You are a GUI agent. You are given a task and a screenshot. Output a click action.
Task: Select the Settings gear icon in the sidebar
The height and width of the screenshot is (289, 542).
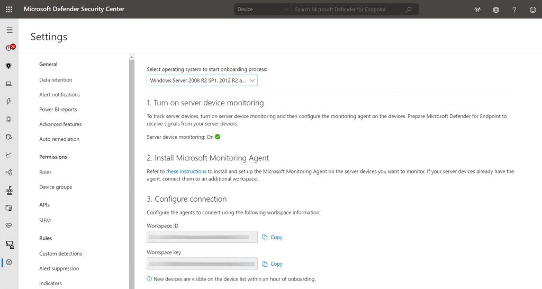9,263
